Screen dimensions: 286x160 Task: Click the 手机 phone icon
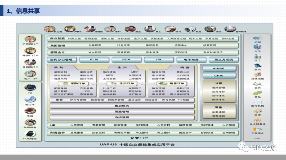[x=30, y=111]
